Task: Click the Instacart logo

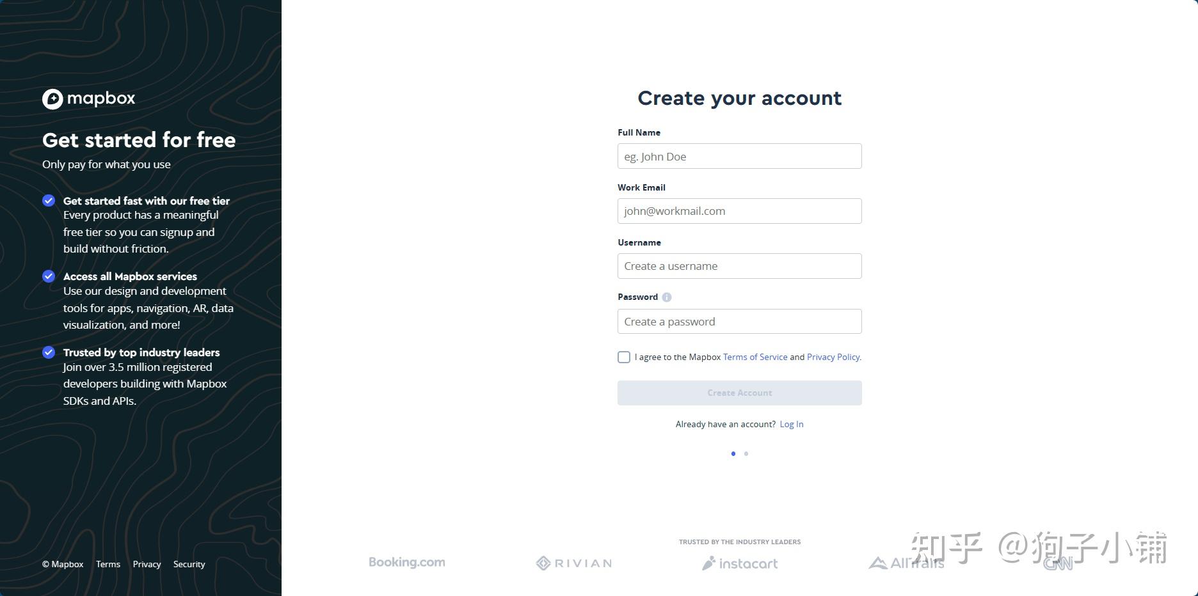Action: click(x=740, y=563)
